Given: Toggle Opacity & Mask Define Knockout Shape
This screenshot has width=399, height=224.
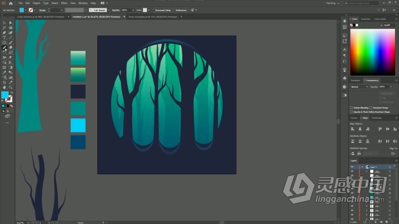Looking at the screenshot, I should 351,112.
